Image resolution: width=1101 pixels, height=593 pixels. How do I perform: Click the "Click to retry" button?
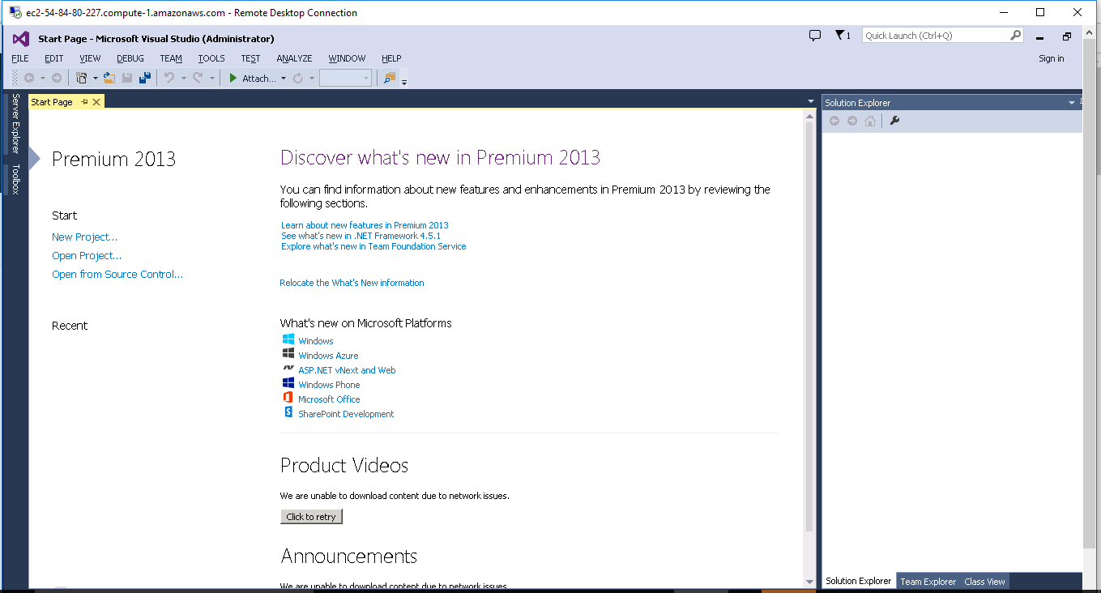point(311,517)
